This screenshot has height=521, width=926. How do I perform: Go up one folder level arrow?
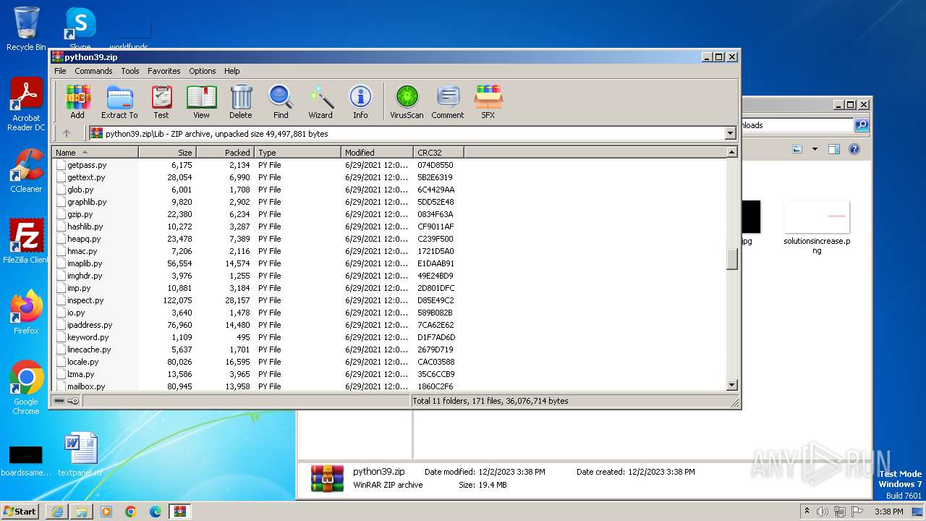(67, 133)
